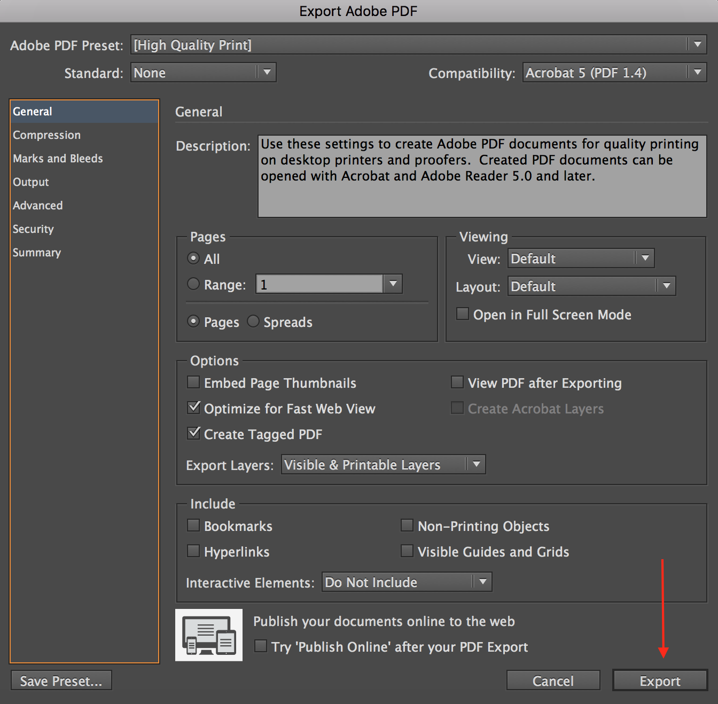Check the Bookmarks include option

click(x=193, y=526)
